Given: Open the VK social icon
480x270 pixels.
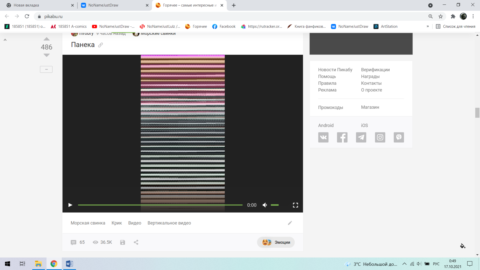Looking at the screenshot, I should click(323, 137).
